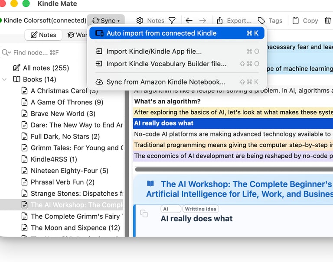
Task: Open Nineteen Eighty-Four (5)
Action: pyautogui.click(x=69, y=171)
